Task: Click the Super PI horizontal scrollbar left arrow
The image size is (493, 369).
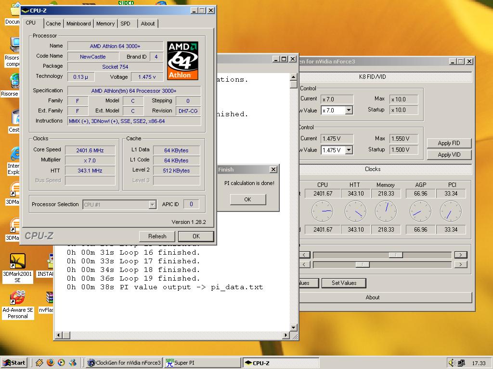Action: [58, 335]
